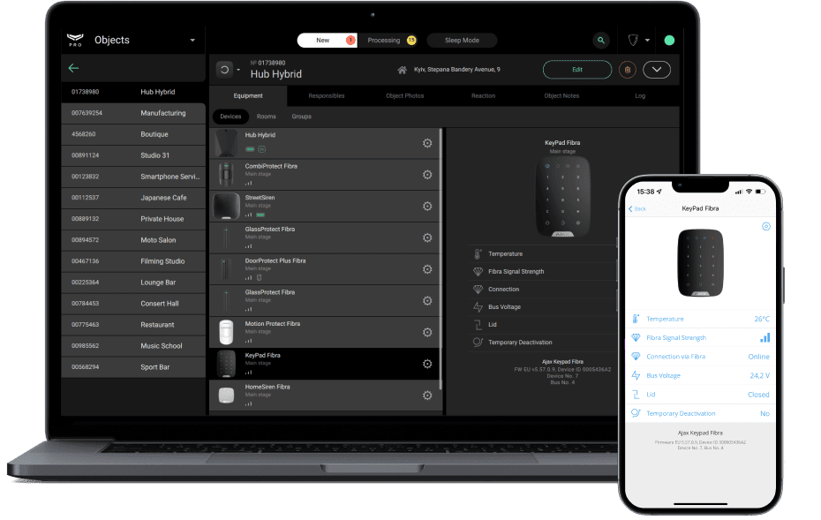This screenshot has height=520, width=821.
Task: Click the StreetSiren device thumbnail
Action: [226, 206]
